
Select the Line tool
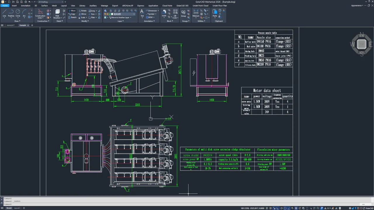[4, 13]
